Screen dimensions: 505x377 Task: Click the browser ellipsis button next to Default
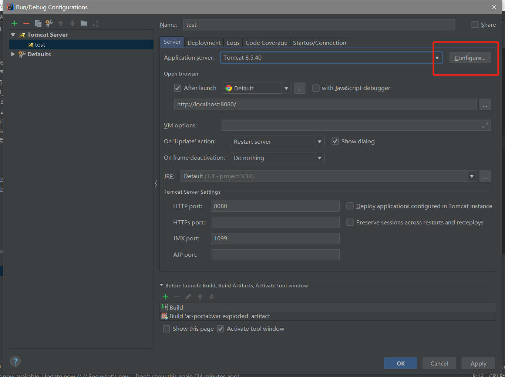tap(300, 88)
